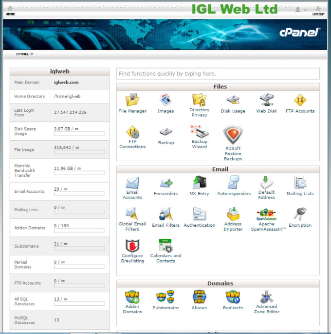Open Autoresponders

pyautogui.click(x=234, y=185)
